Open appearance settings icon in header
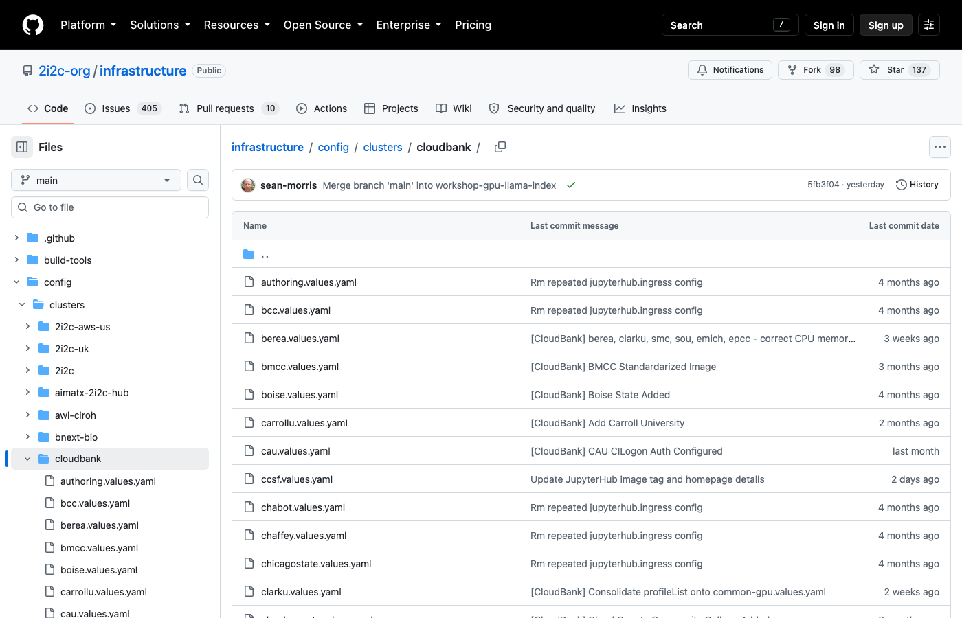 [x=929, y=25]
